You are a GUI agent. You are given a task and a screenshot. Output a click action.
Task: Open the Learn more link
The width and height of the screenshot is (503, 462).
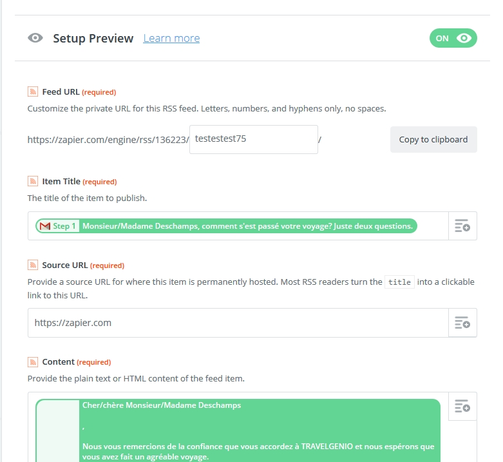[171, 38]
